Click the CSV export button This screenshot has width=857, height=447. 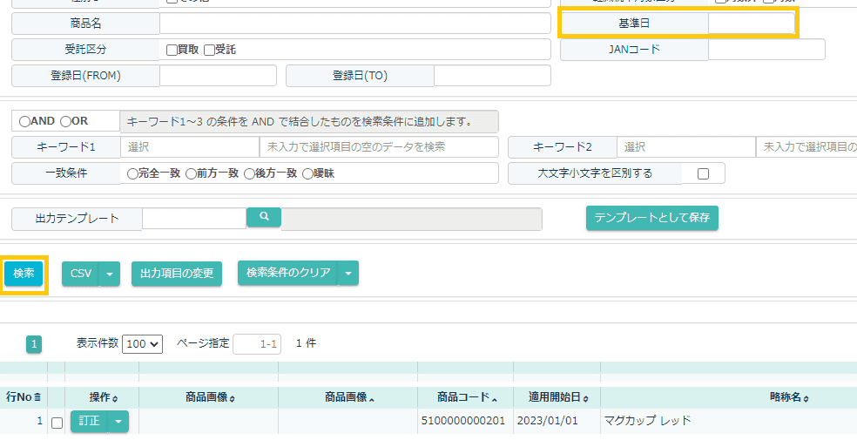click(81, 274)
